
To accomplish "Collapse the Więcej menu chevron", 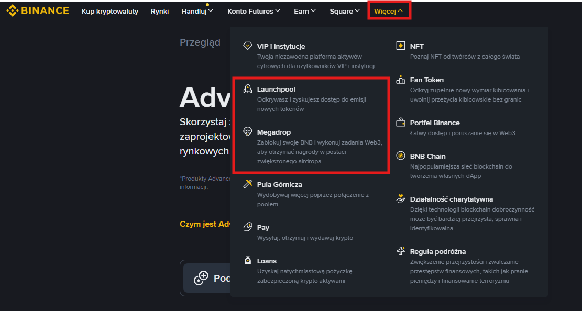I will pyautogui.click(x=400, y=11).
